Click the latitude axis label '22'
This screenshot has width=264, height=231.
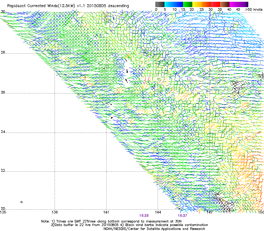(3, 171)
